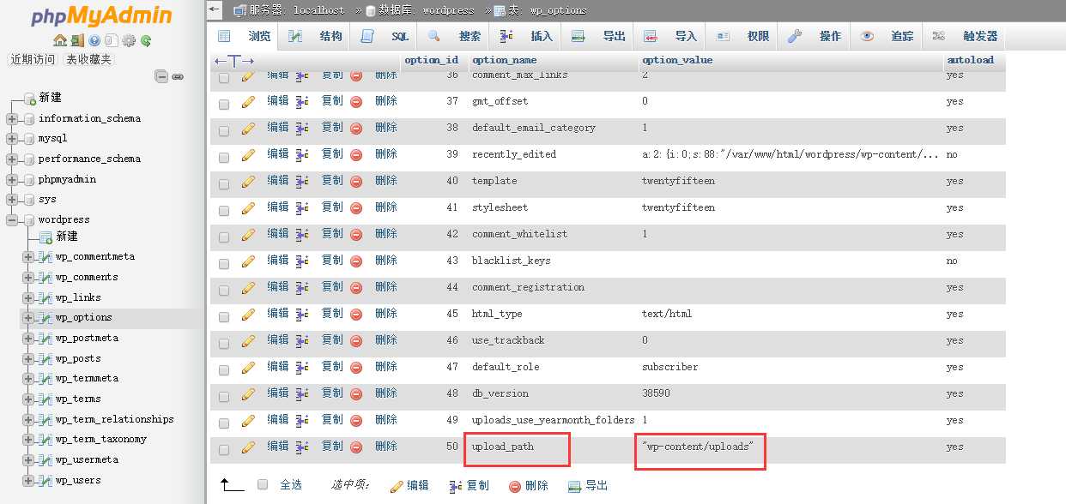Reload navigation panel with green refresh icon

pyautogui.click(x=146, y=40)
